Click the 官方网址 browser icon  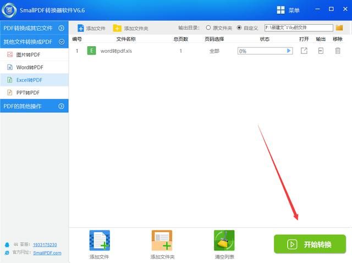click(7, 253)
